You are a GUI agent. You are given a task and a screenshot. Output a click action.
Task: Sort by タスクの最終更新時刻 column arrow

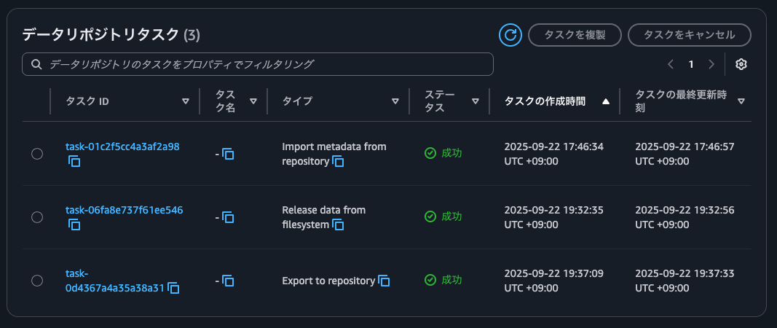click(x=741, y=101)
